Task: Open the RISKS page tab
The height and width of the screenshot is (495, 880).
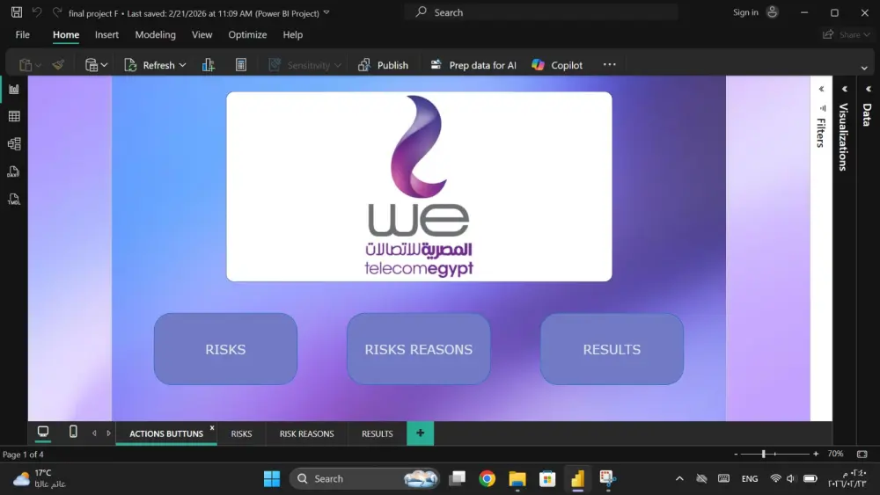Action: point(241,434)
